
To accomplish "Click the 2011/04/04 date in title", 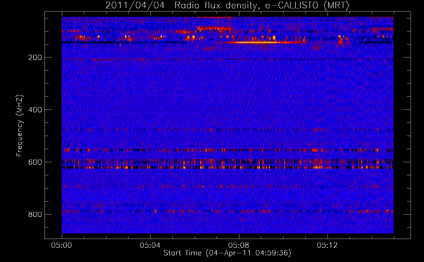I will click(x=135, y=5).
